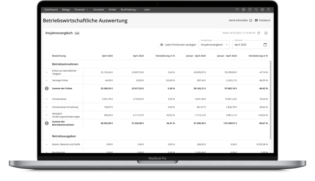Viewport: 315px width, 181px height.
Task: Click calendar icon in Zeitraum field
Action: (x=265, y=45)
